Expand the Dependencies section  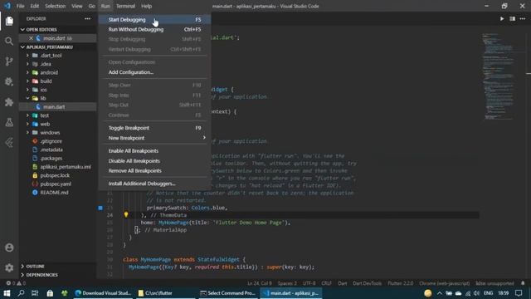point(22,275)
